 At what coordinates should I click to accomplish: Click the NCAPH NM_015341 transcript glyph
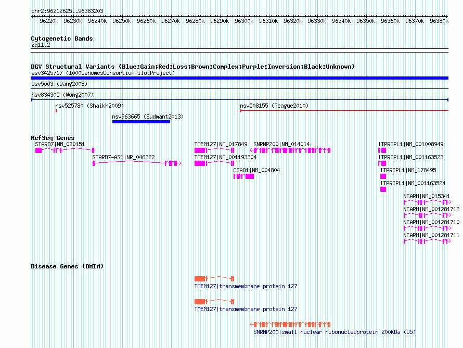click(x=427, y=202)
